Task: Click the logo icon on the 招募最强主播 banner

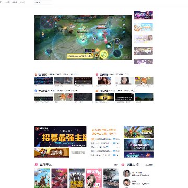Action: (x=37, y=129)
